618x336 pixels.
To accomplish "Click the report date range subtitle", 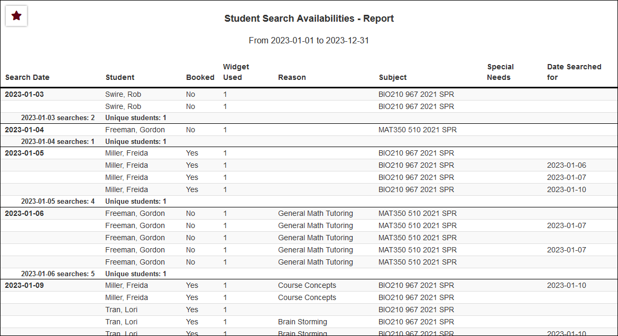I will (309, 41).
